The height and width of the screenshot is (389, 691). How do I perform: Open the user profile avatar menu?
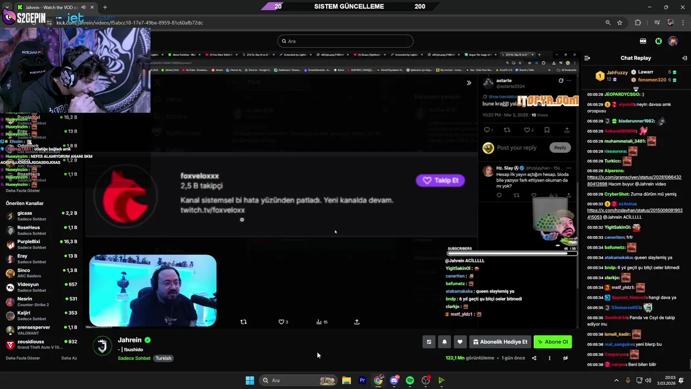coord(673,41)
